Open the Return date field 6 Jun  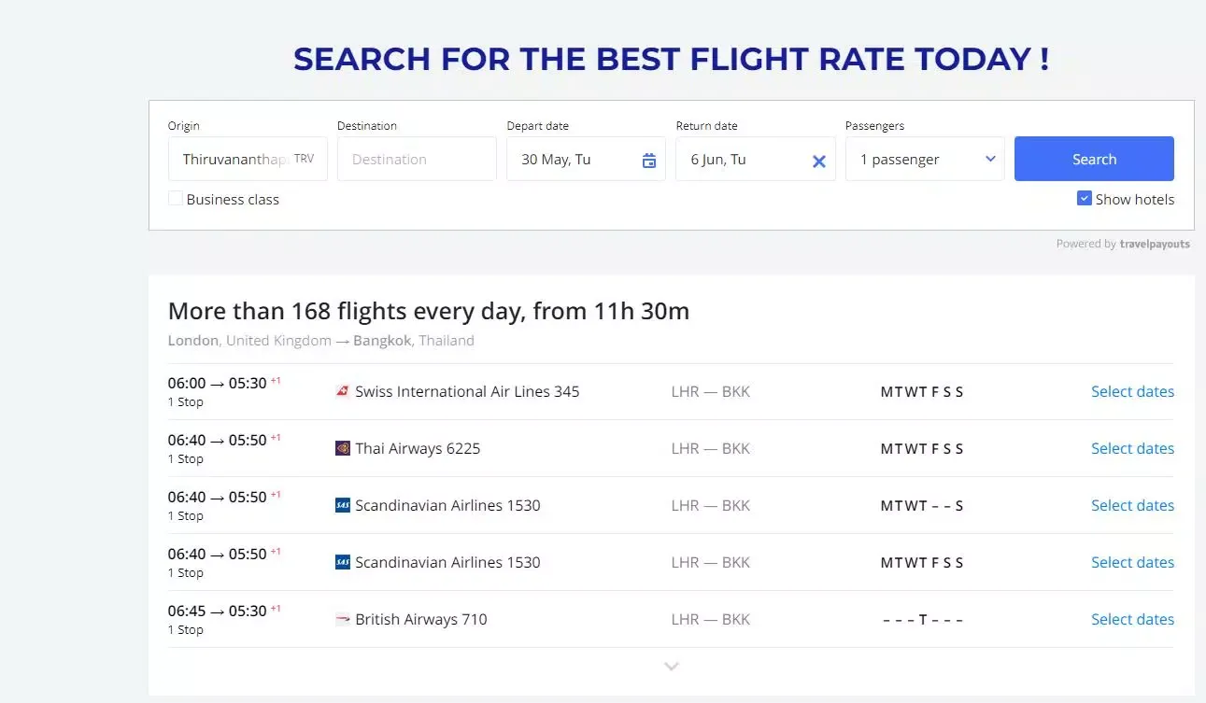click(x=755, y=159)
